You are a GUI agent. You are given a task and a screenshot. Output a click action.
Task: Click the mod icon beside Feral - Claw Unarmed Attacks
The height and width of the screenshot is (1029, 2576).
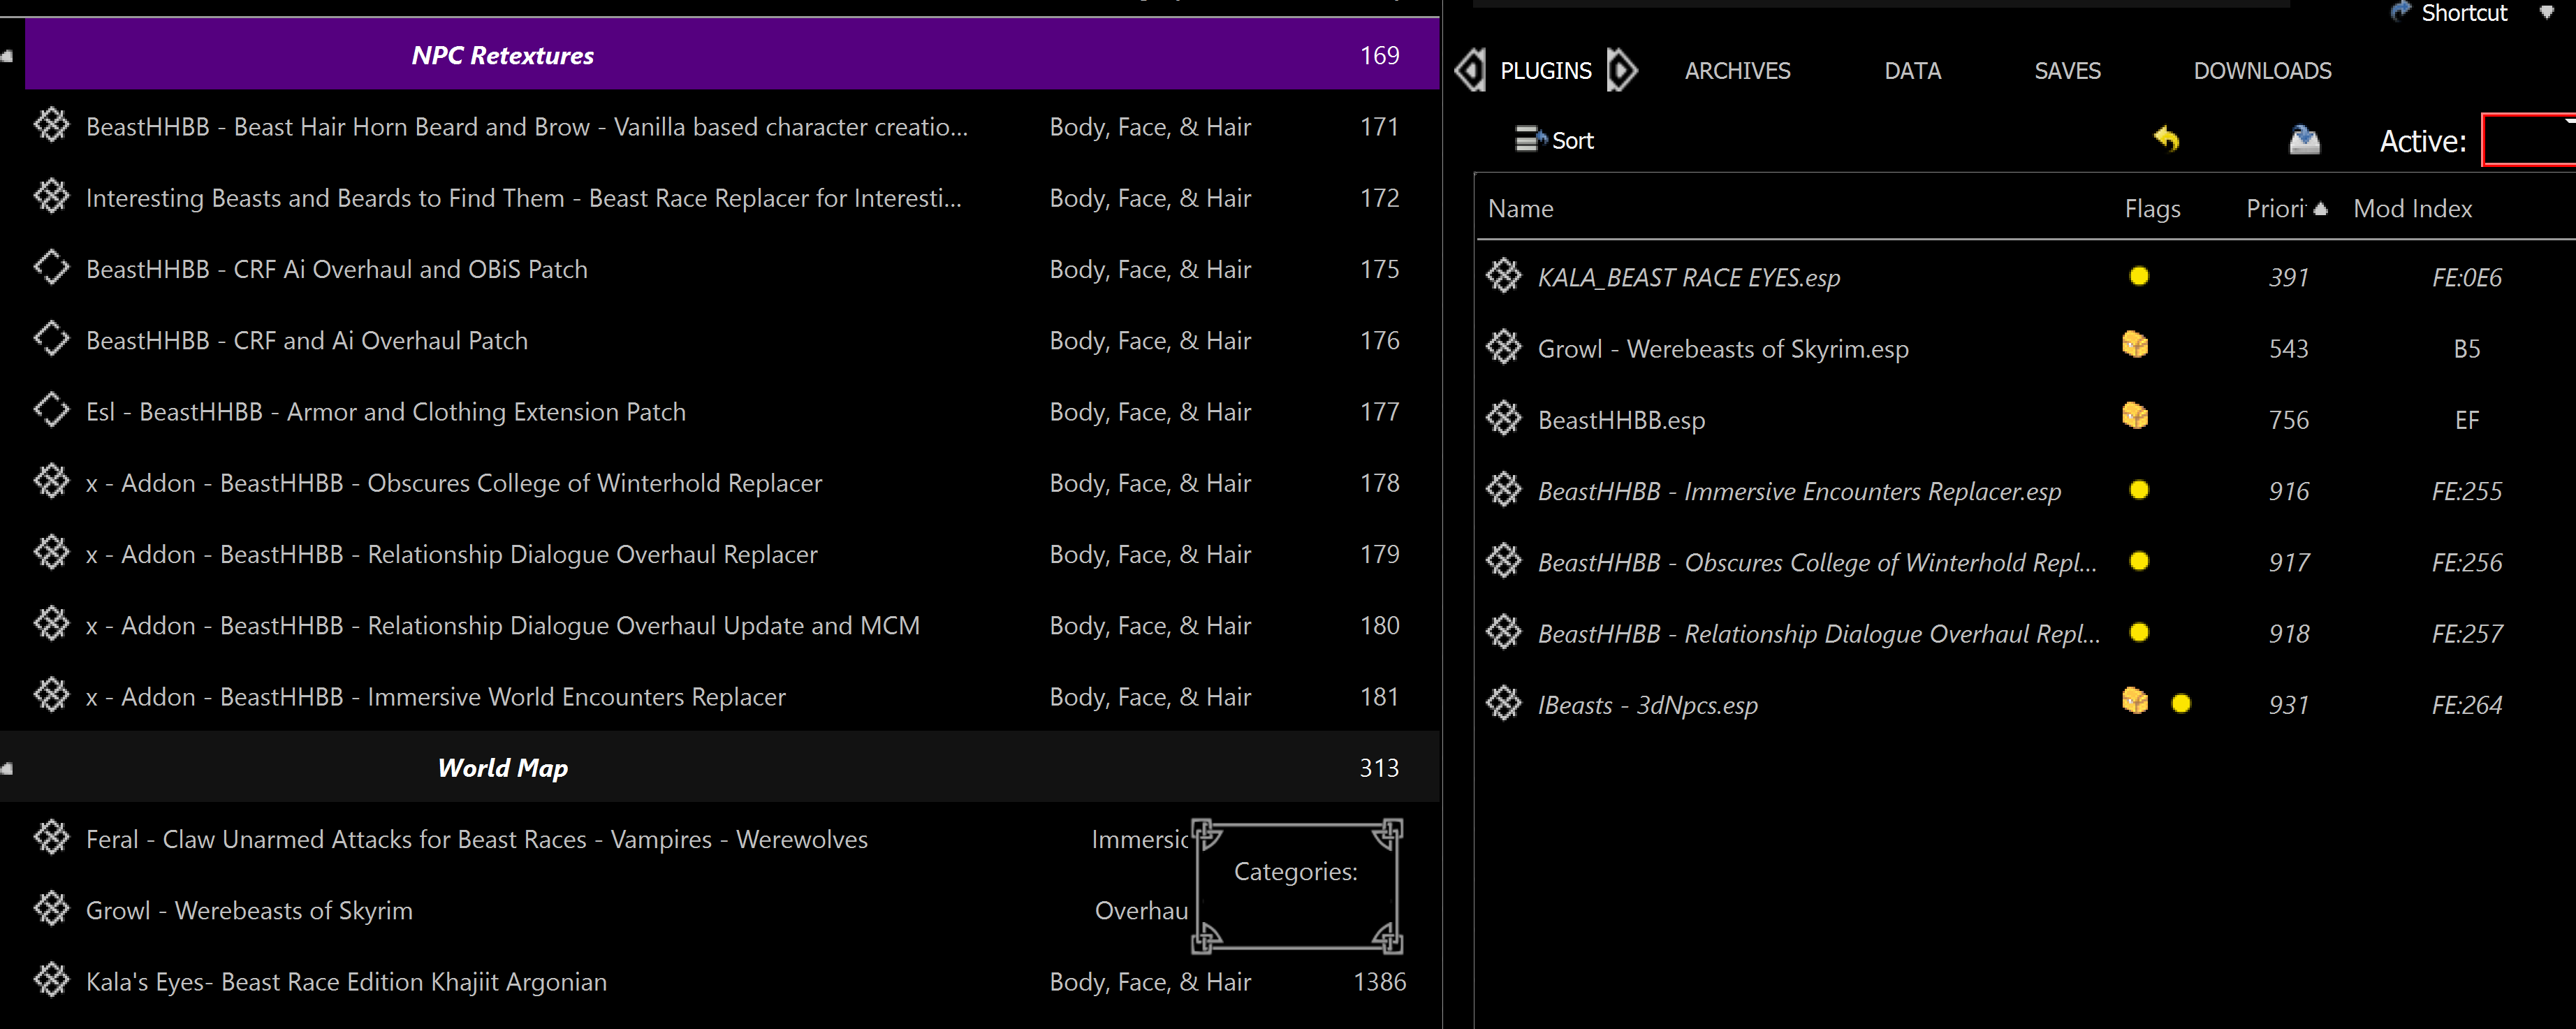click(x=52, y=838)
